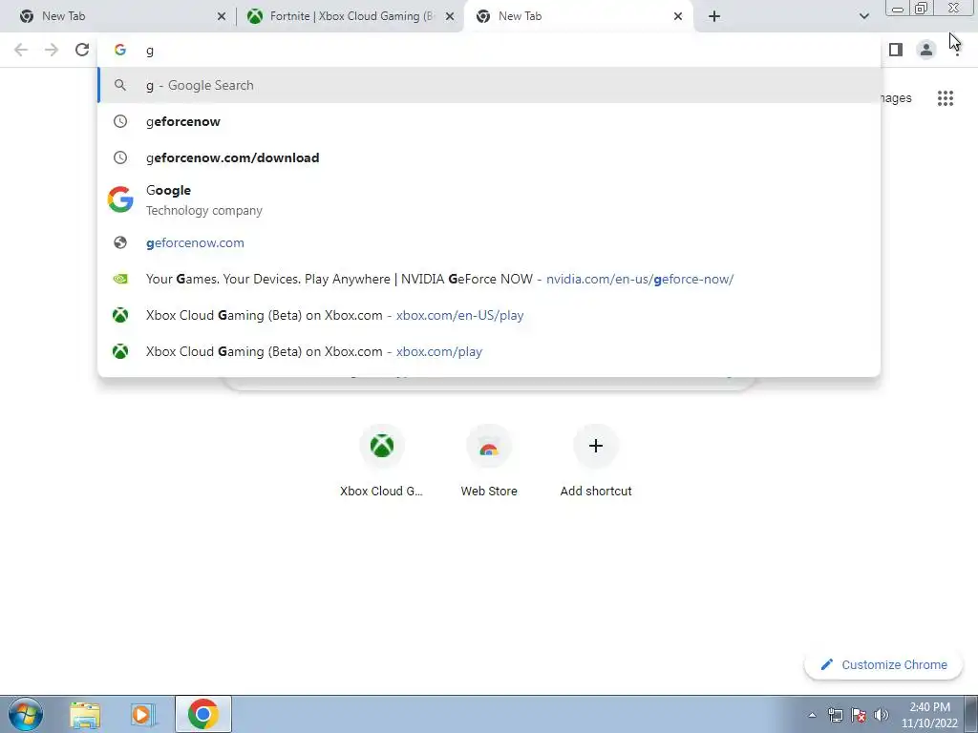978x733 pixels.
Task: Select the active third New Tab tab
Action: 579,16
